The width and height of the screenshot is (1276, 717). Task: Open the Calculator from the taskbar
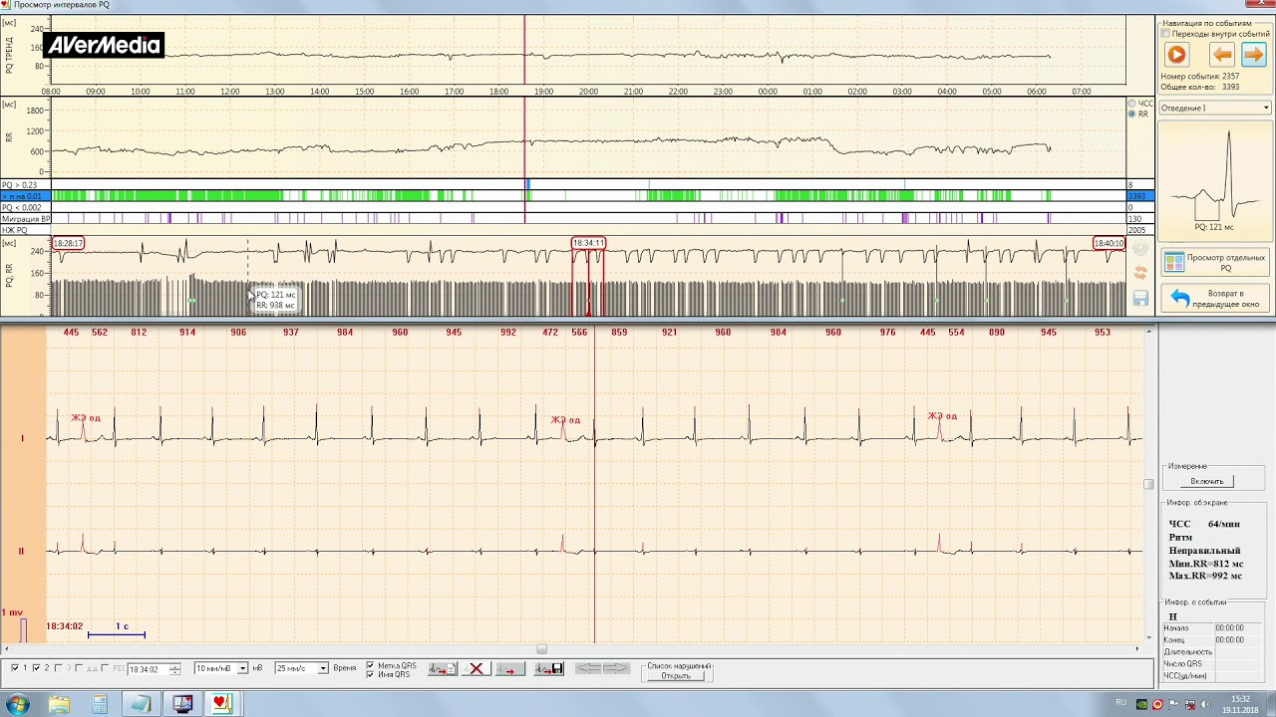tap(100, 704)
